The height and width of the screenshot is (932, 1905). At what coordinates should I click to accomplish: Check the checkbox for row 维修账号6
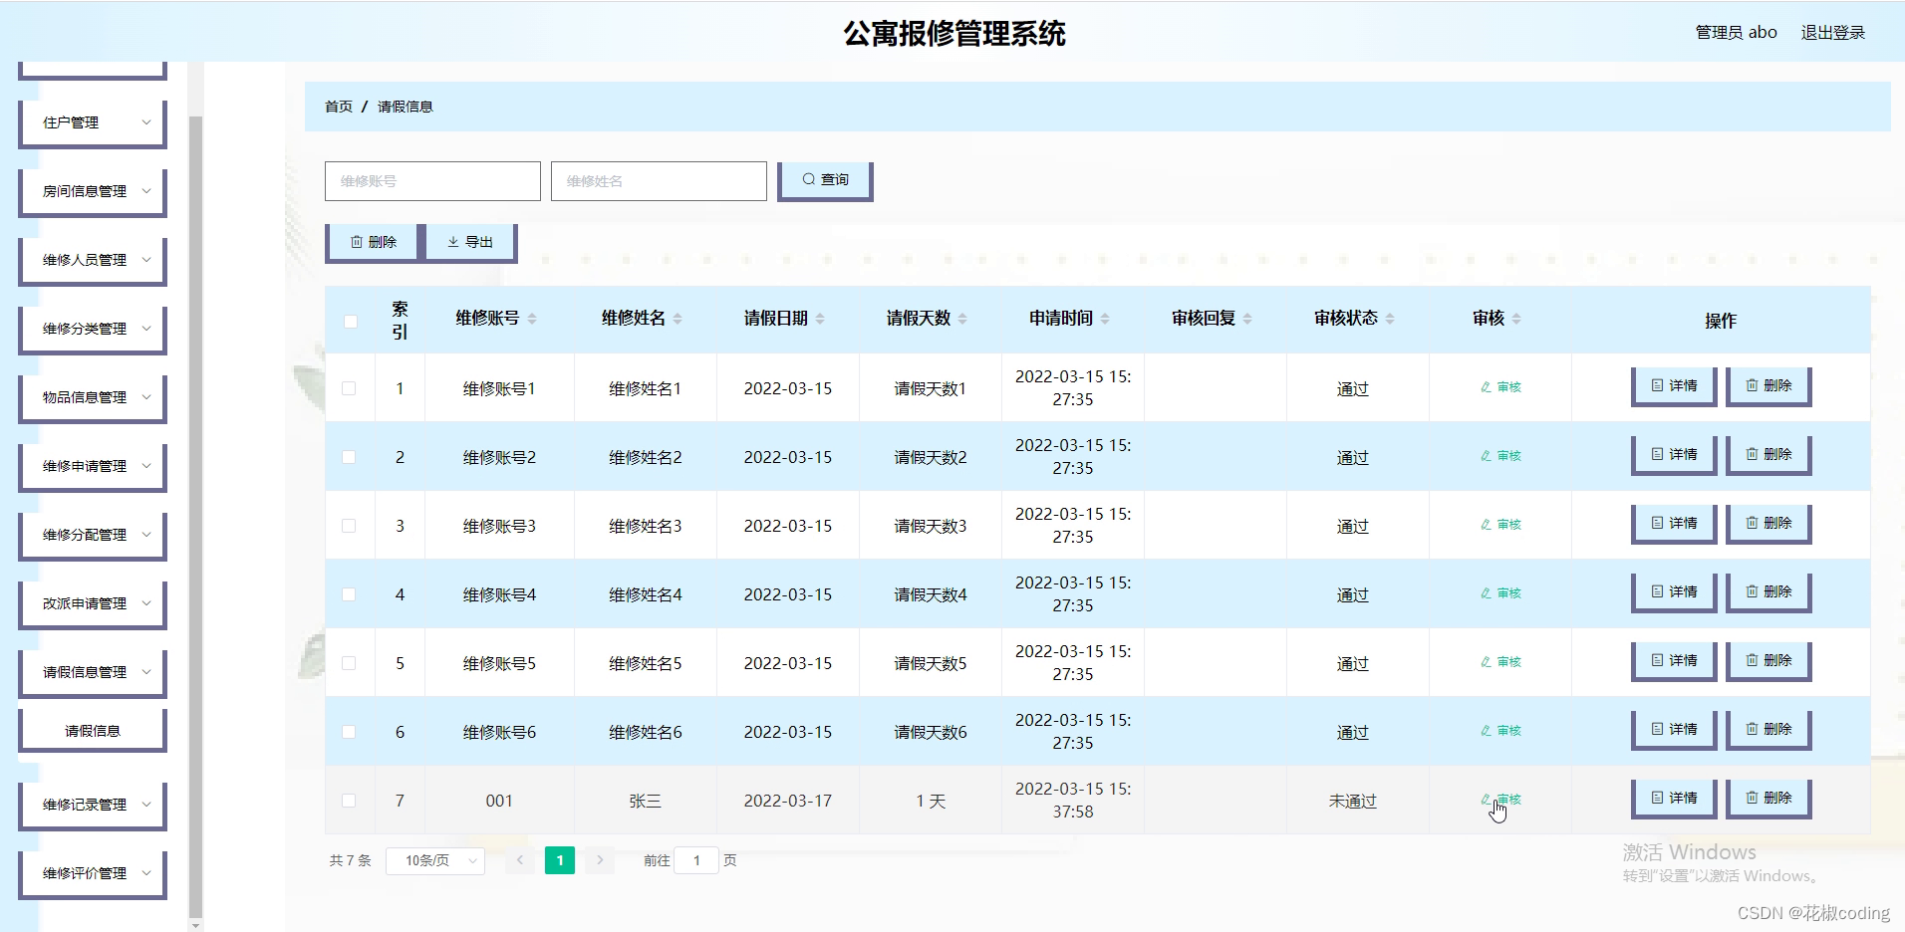(349, 732)
